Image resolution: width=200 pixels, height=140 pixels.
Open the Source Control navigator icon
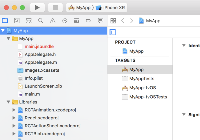pyautogui.click(x=17, y=21)
